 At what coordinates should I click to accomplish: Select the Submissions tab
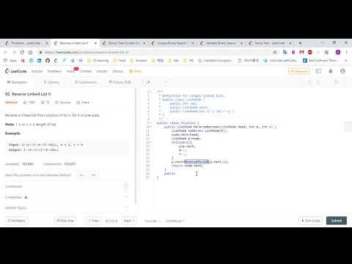pyautogui.click(x=86, y=82)
